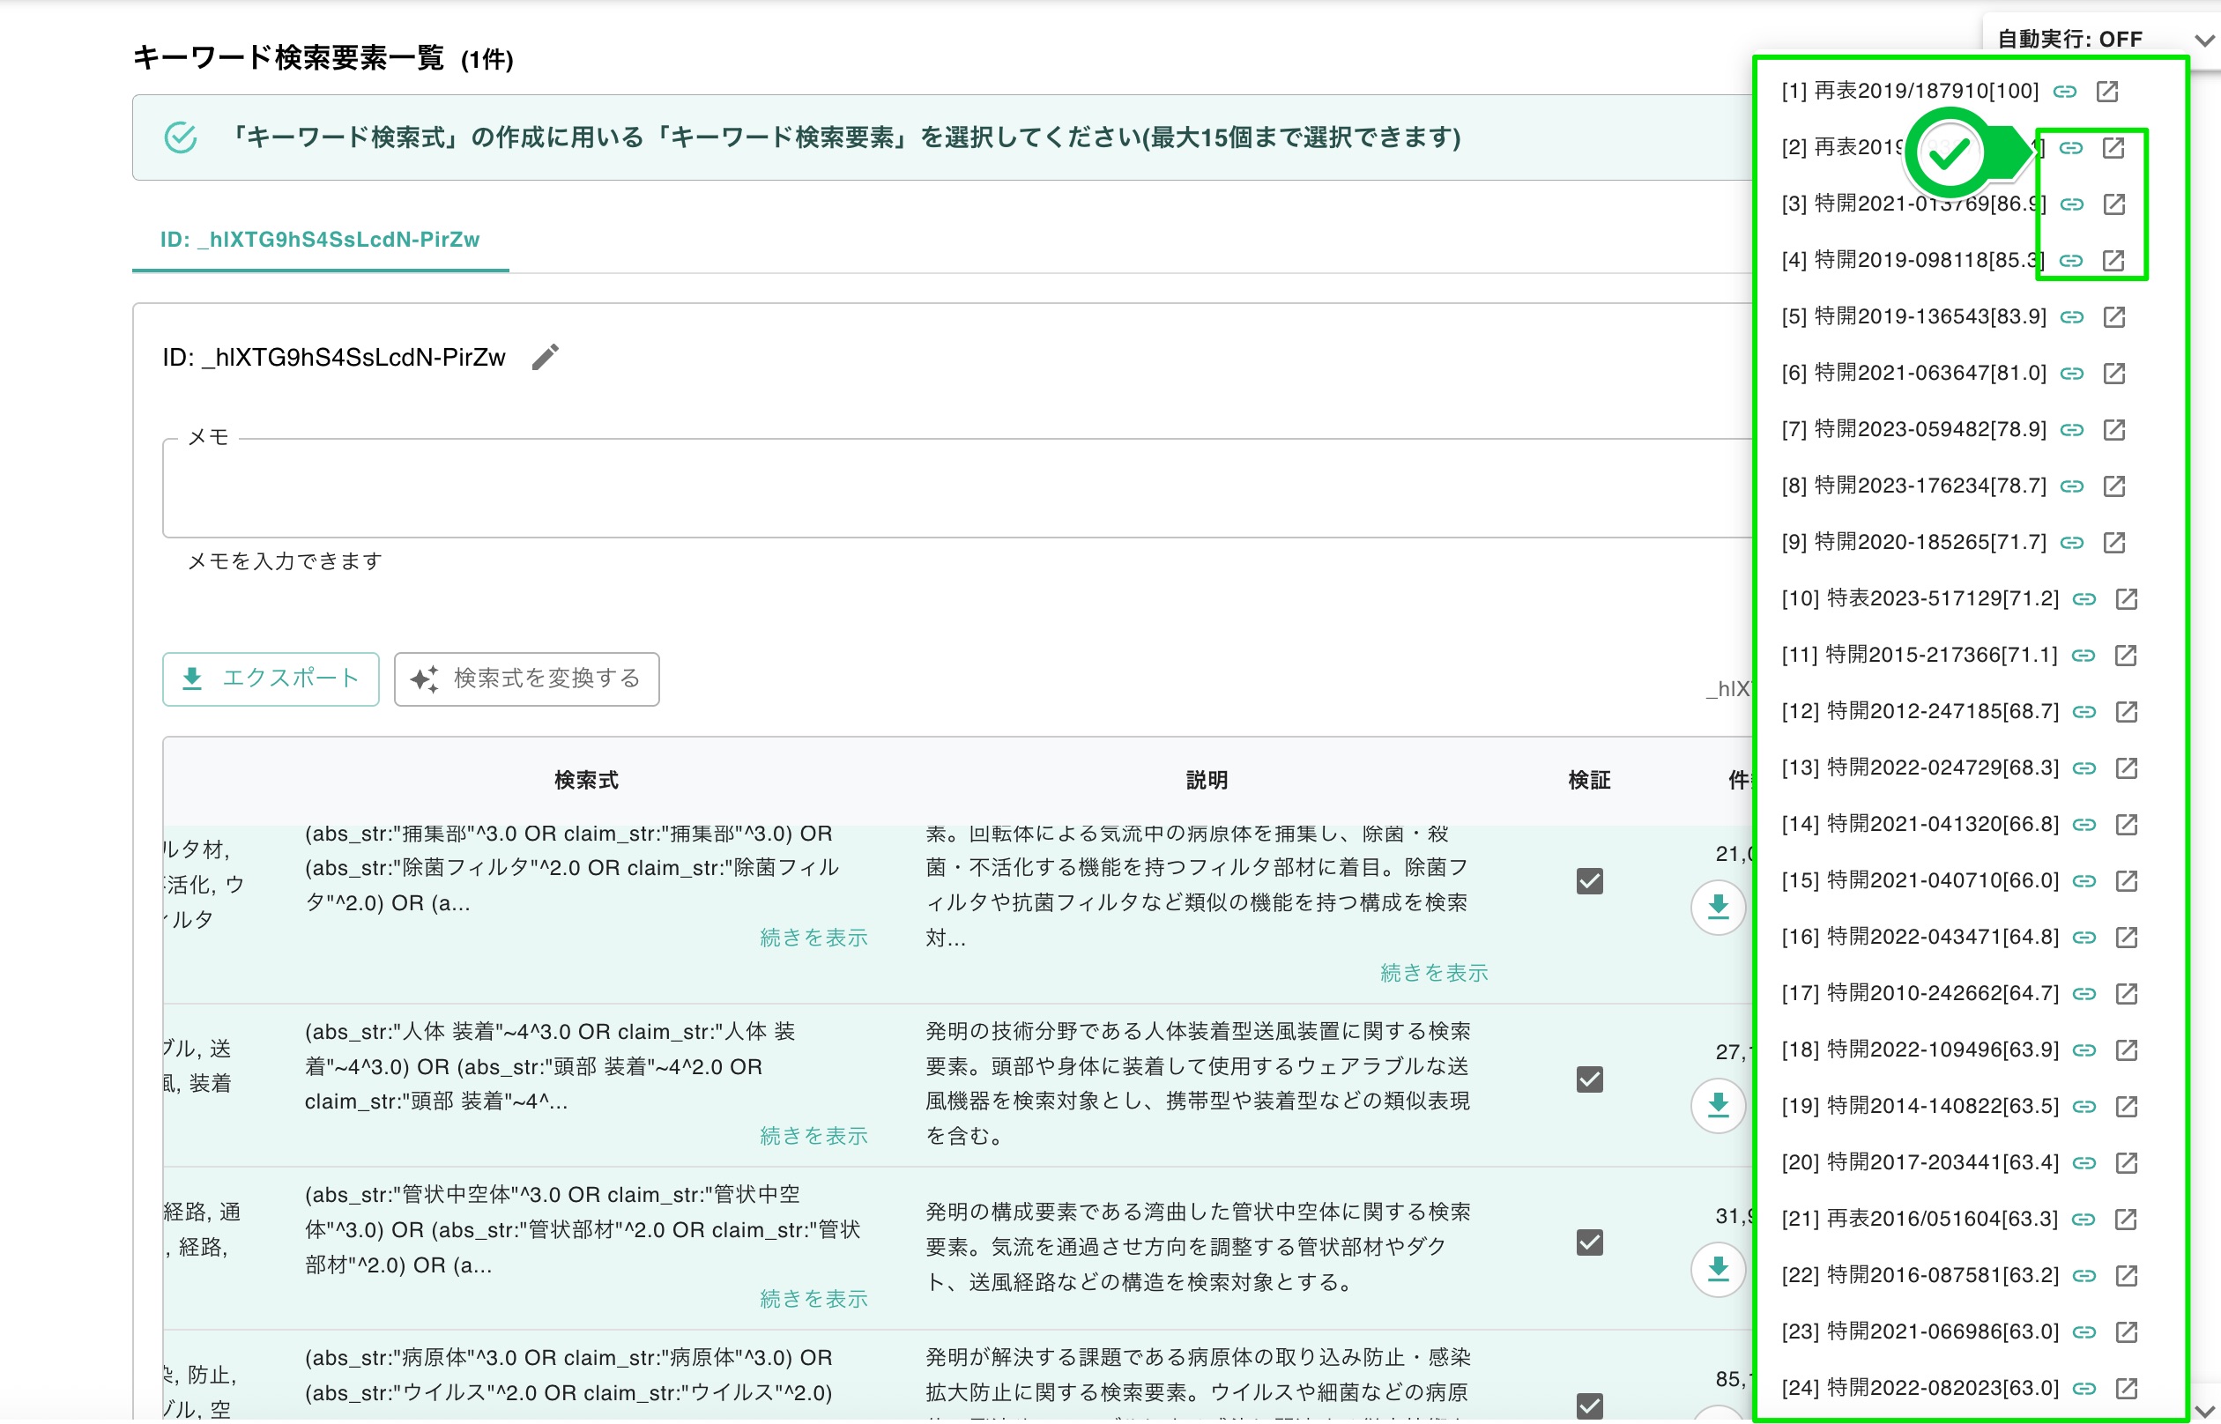Open 特開2019-098118 externally
Viewport: 2221px width, 1424px height.
[x=2113, y=261]
